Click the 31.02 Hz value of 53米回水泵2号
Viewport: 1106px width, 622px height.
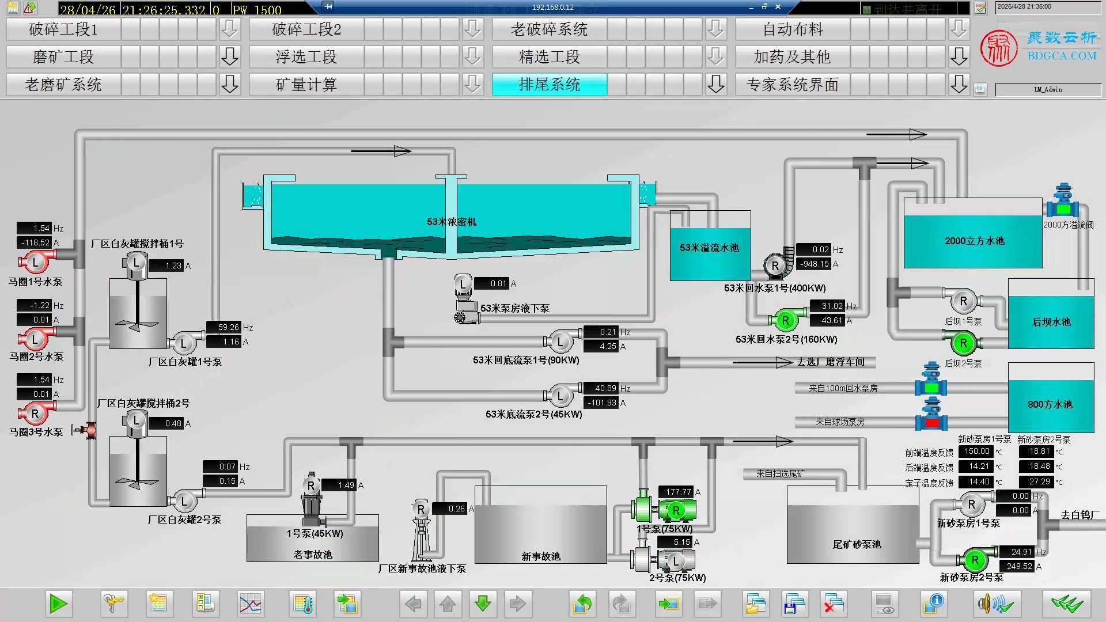point(828,306)
